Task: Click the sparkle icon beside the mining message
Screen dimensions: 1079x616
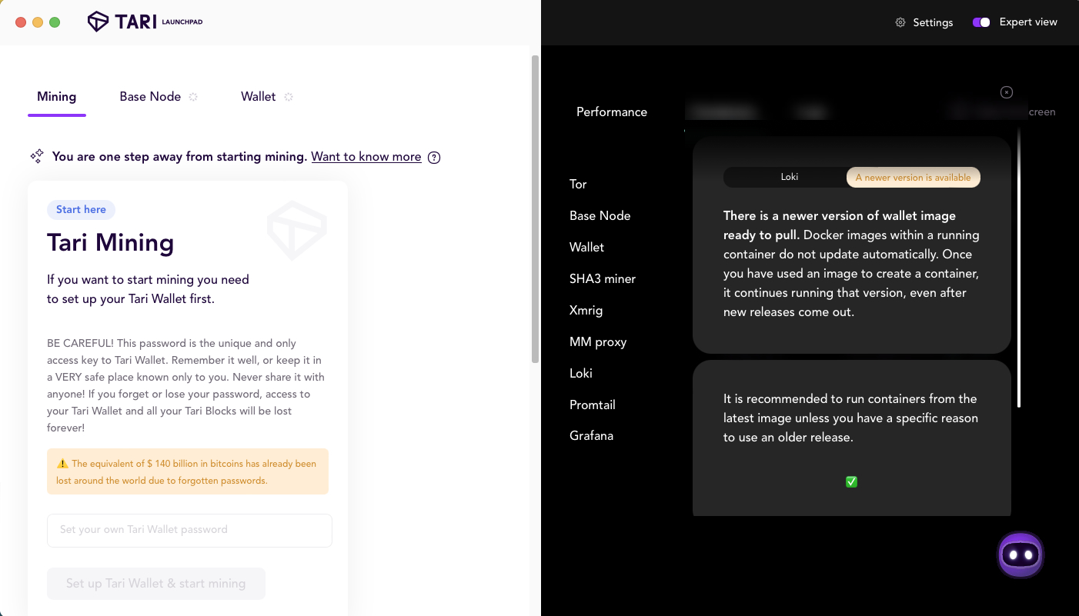Action: point(36,155)
